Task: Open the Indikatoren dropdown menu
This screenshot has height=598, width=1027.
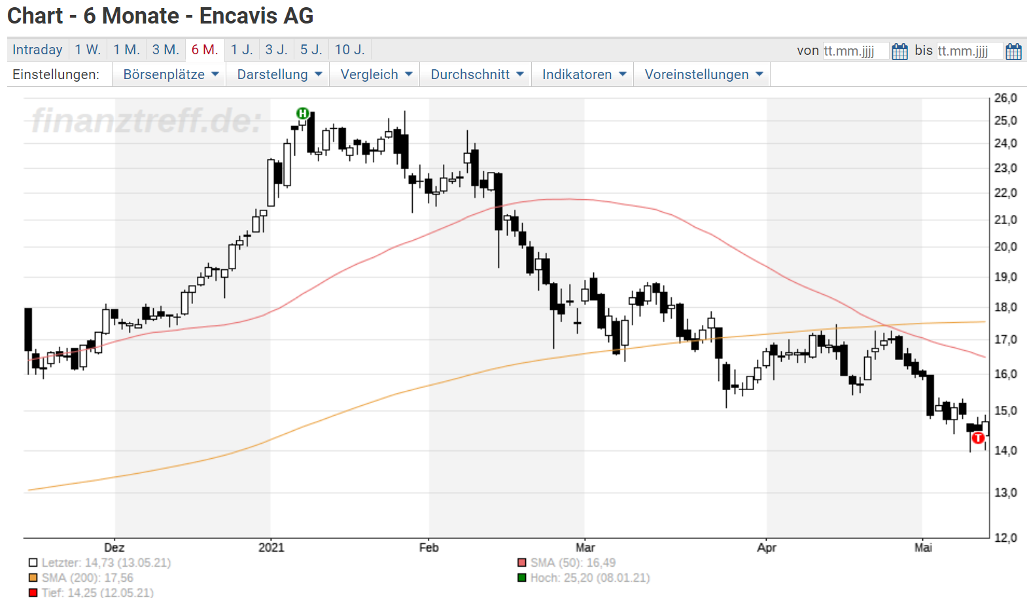Action: pos(583,75)
